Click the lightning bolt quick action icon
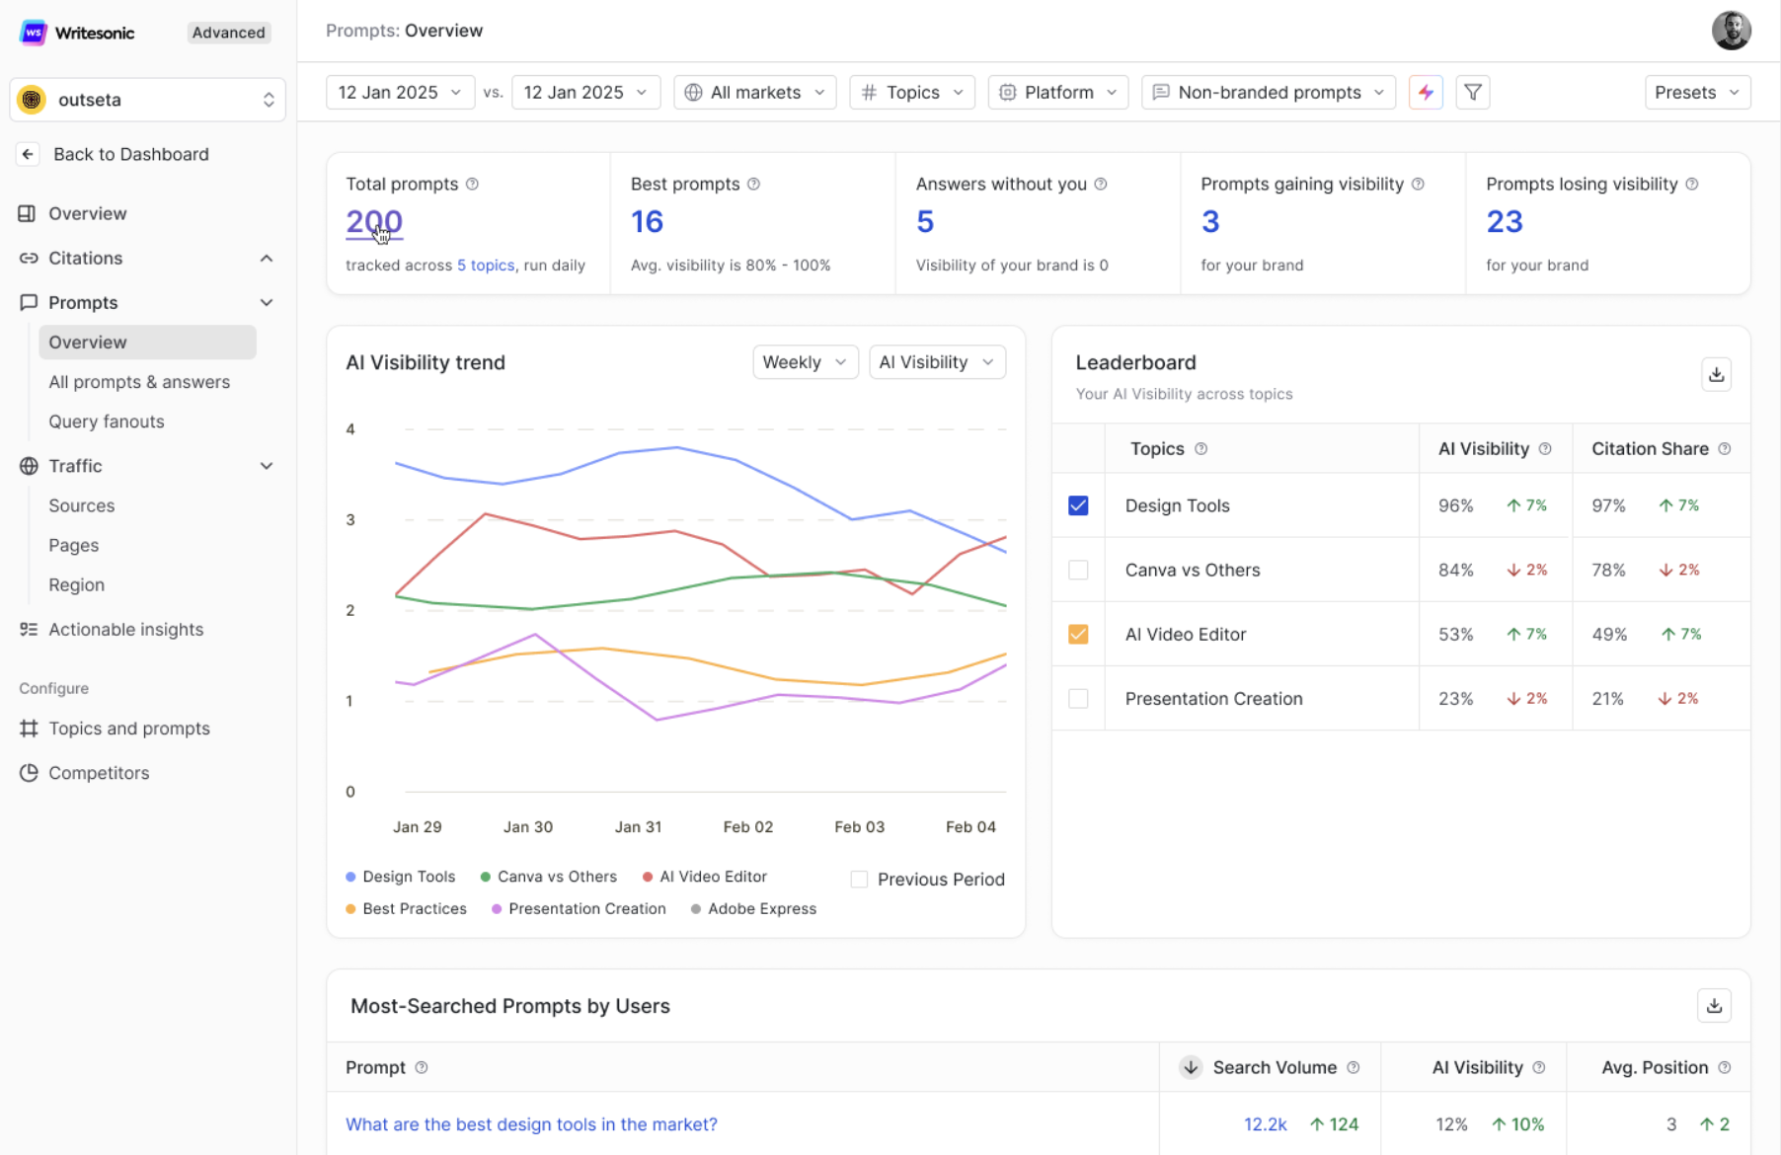This screenshot has height=1155, width=1781. click(x=1426, y=92)
